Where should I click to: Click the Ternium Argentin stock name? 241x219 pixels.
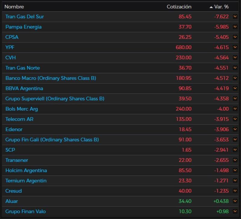(26, 181)
